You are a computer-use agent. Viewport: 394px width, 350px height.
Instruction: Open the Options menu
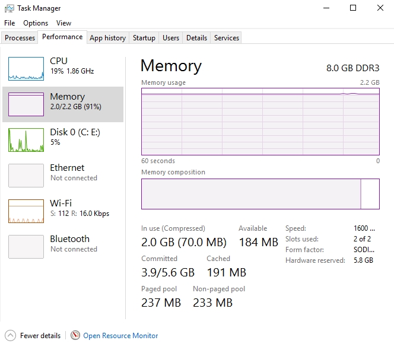(36, 23)
